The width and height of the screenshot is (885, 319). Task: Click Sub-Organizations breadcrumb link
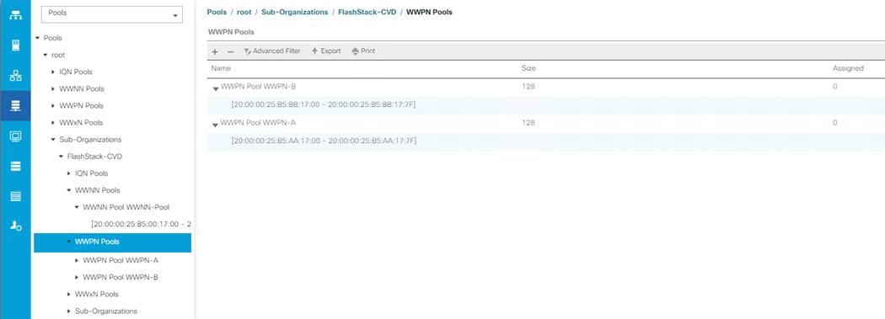pos(295,12)
